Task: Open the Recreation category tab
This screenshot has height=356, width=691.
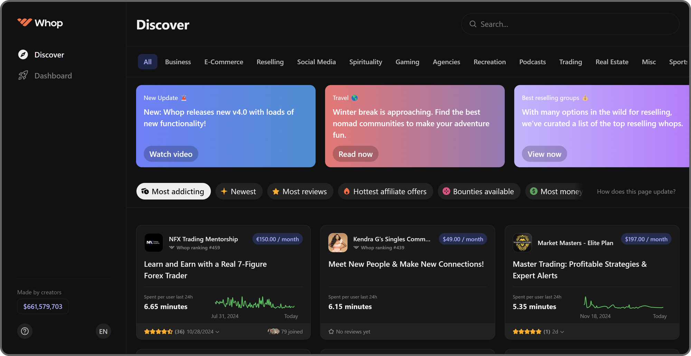Action: (490, 62)
